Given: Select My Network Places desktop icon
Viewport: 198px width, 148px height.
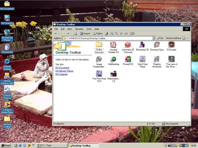Looking at the screenshot, I should point(7,35).
